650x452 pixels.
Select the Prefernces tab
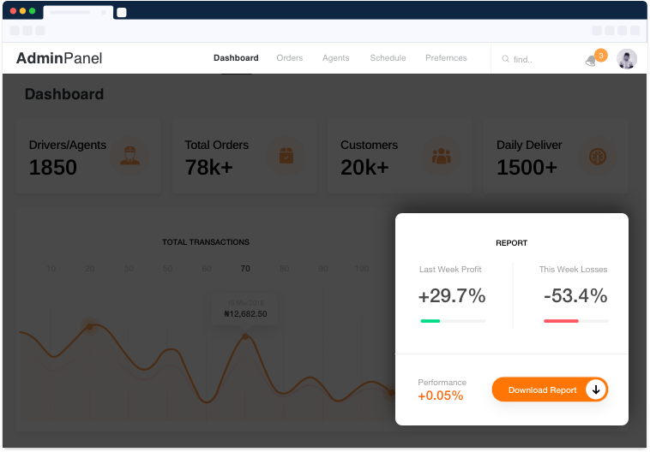coord(446,58)
